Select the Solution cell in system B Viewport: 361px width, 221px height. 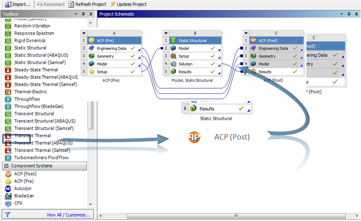point(195,64)
